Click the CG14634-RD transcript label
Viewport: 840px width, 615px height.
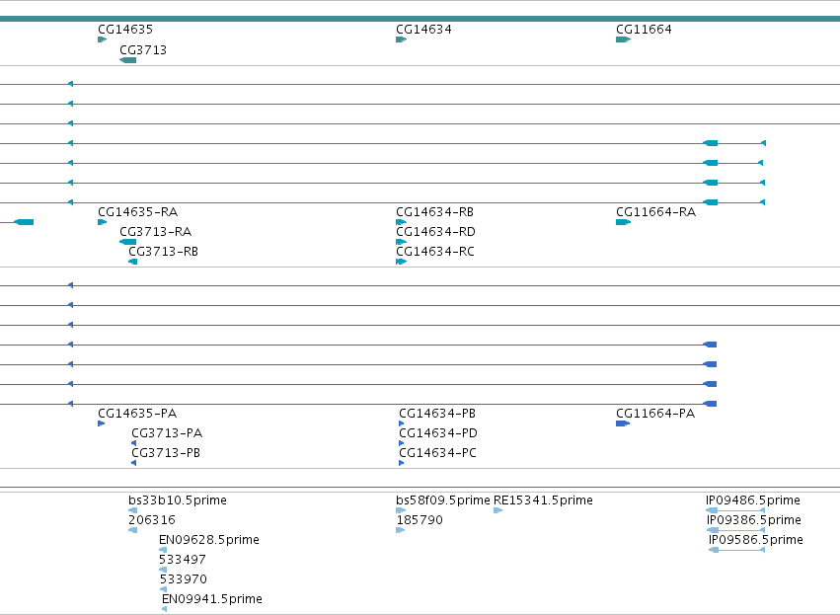pos(435,232)
